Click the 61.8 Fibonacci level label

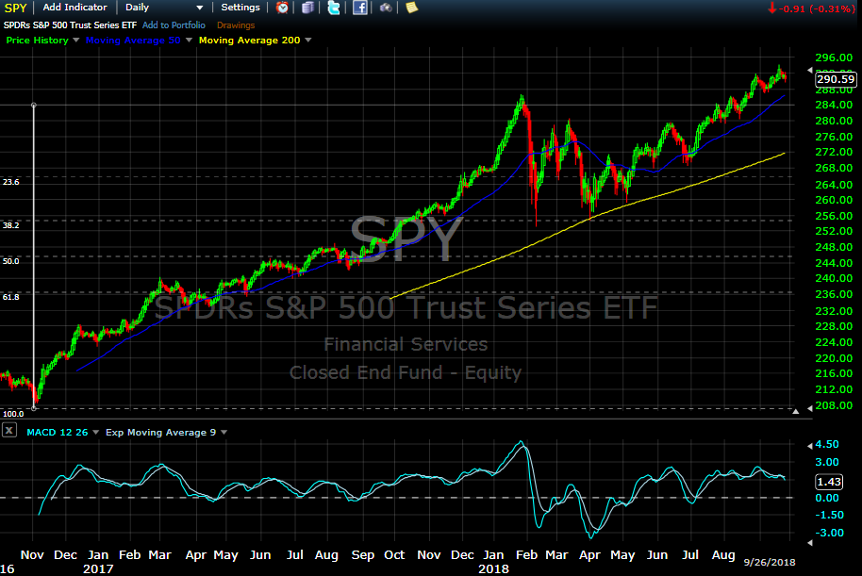(x=11, y=297)
